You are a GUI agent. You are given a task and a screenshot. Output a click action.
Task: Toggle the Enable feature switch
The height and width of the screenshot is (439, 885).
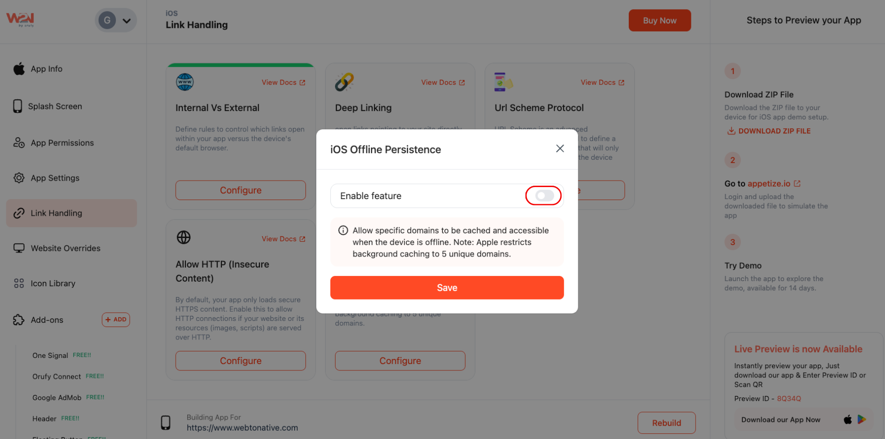(x=544, y=196)
